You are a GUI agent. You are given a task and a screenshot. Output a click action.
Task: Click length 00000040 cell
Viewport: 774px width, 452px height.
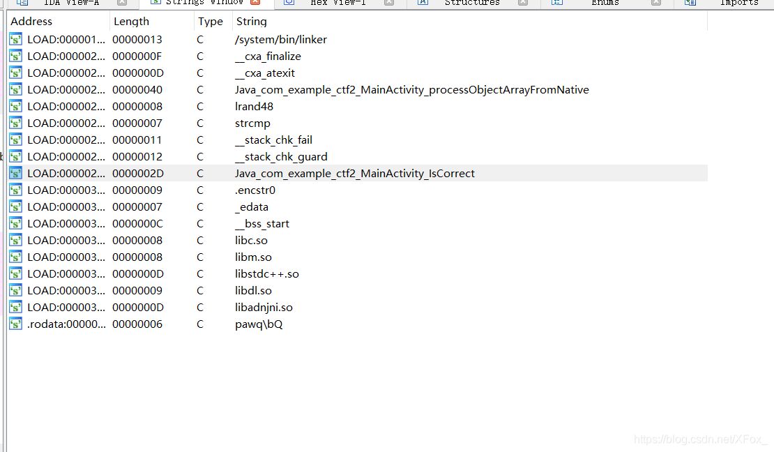[x=137, y=90]
